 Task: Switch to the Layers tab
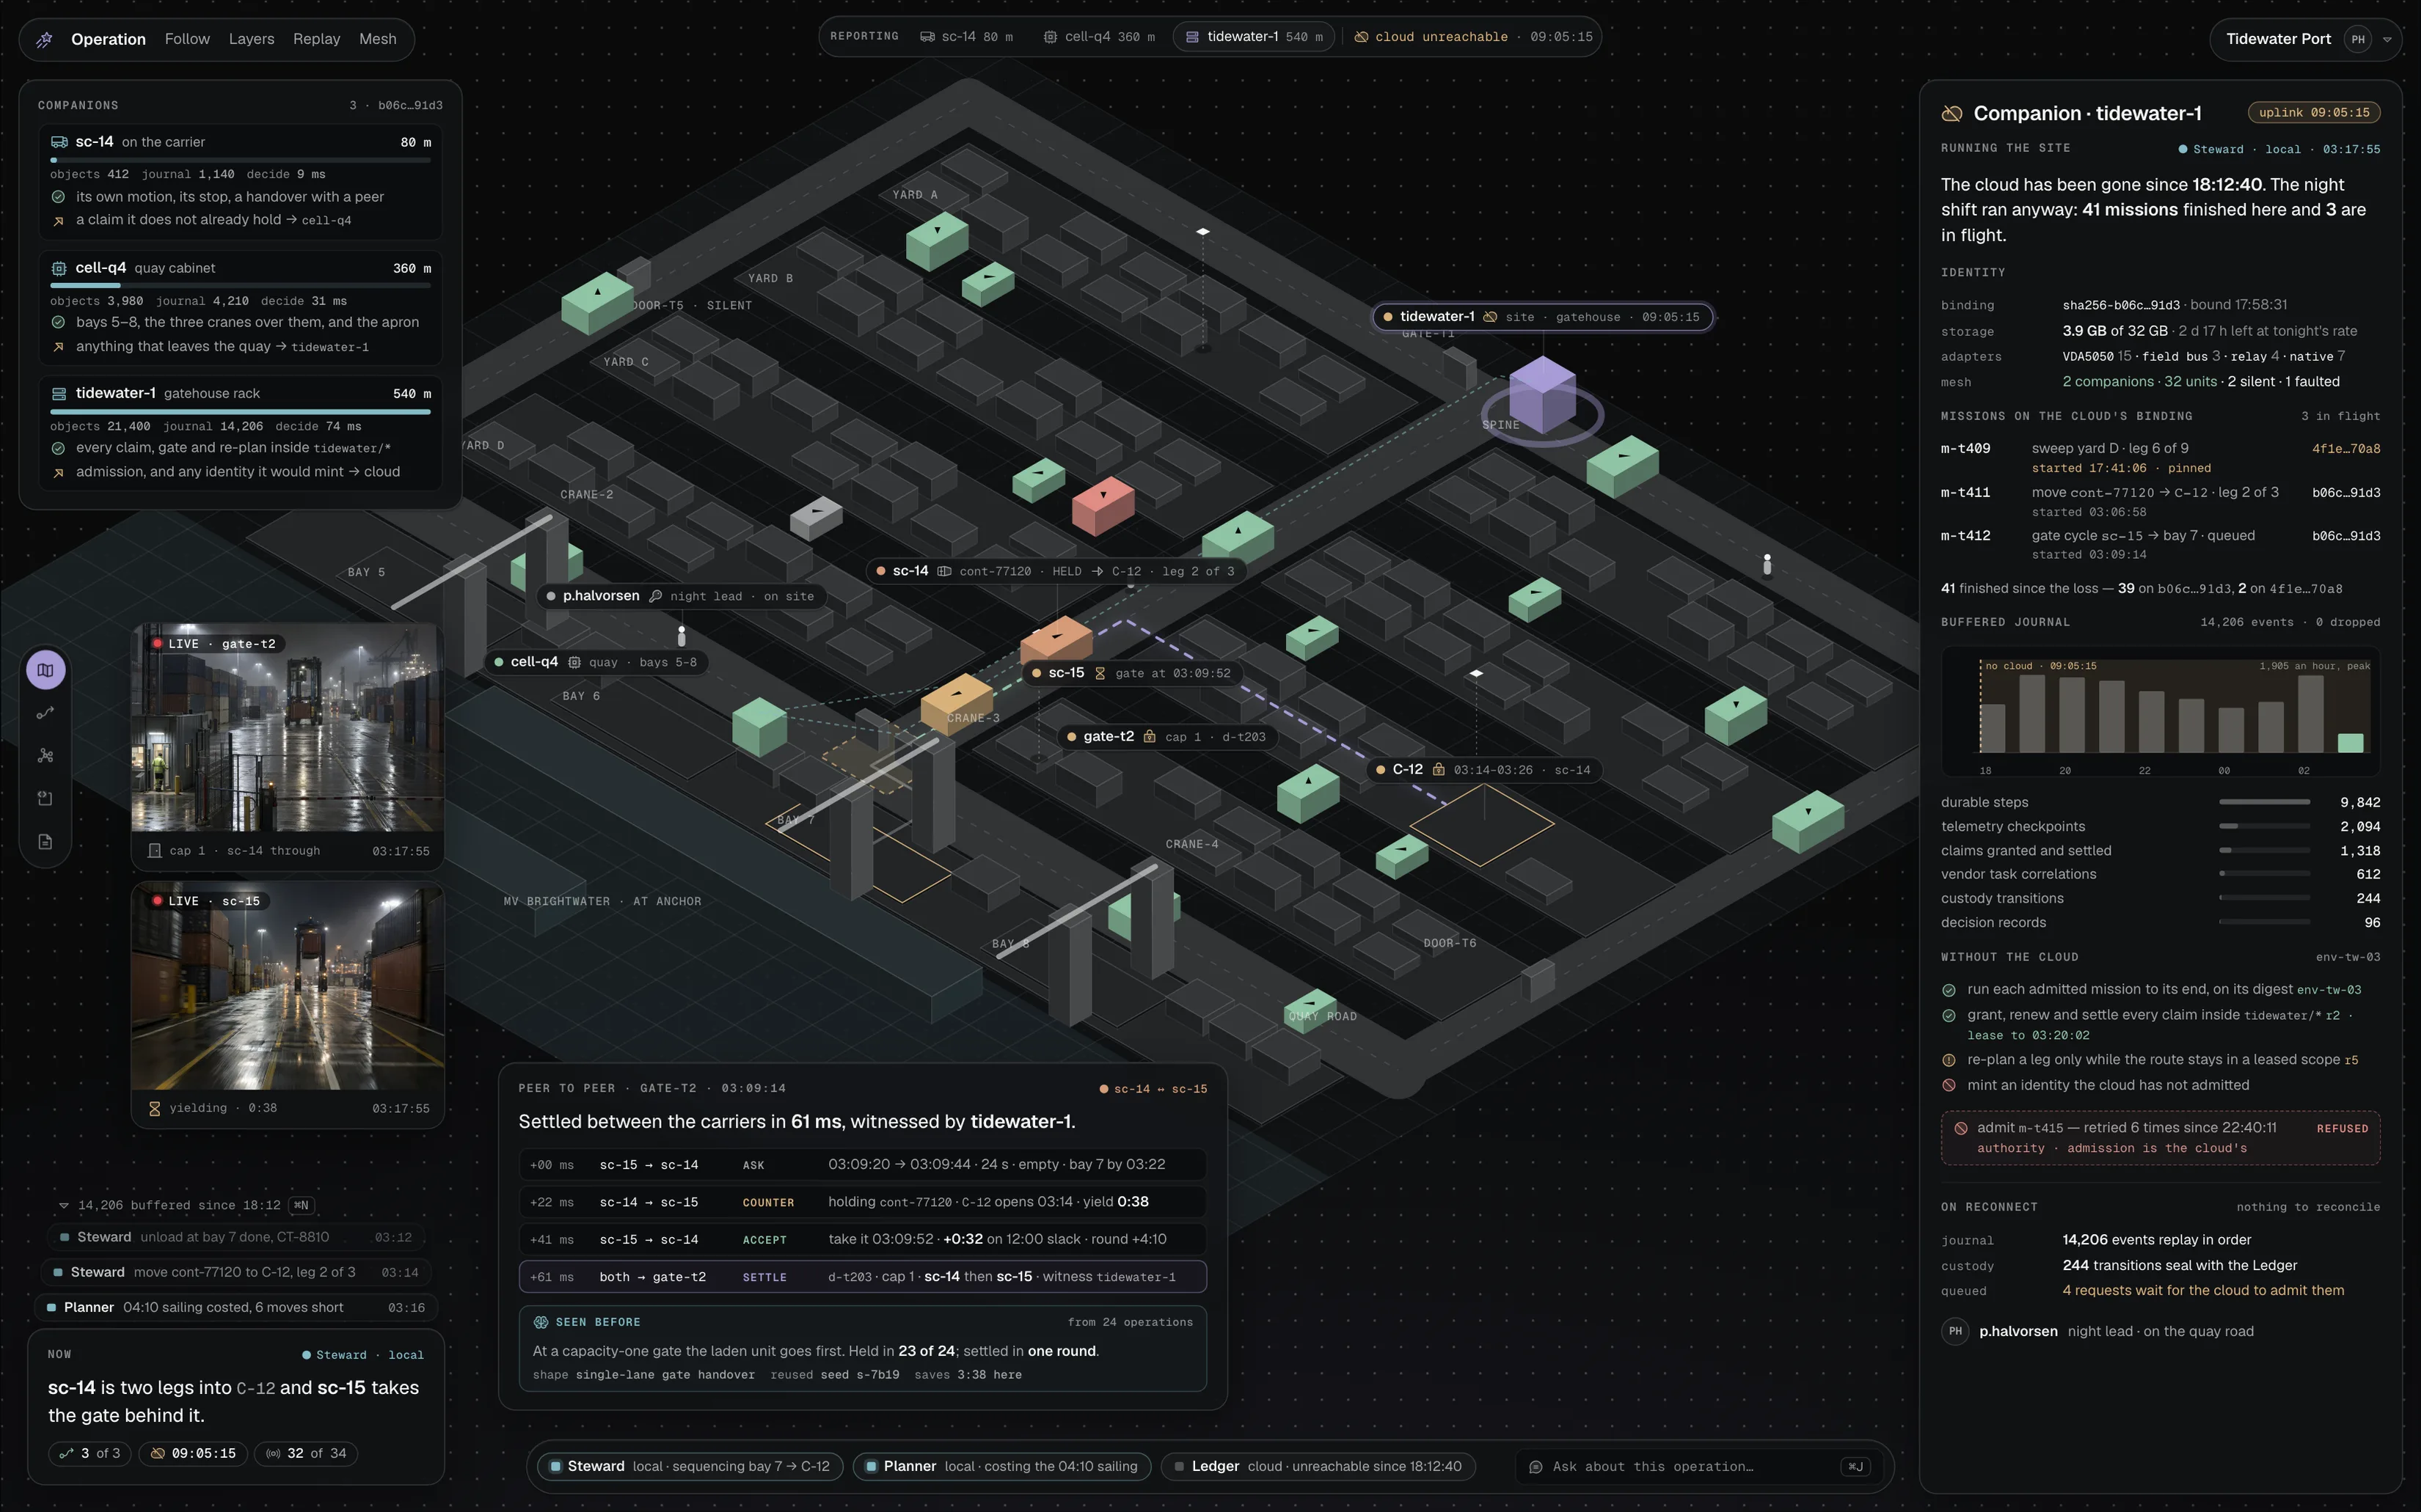click(251, 39)
